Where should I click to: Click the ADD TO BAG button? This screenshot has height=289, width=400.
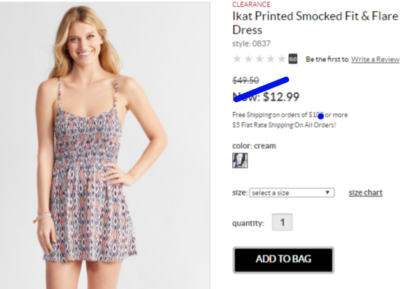coord(283,260)
